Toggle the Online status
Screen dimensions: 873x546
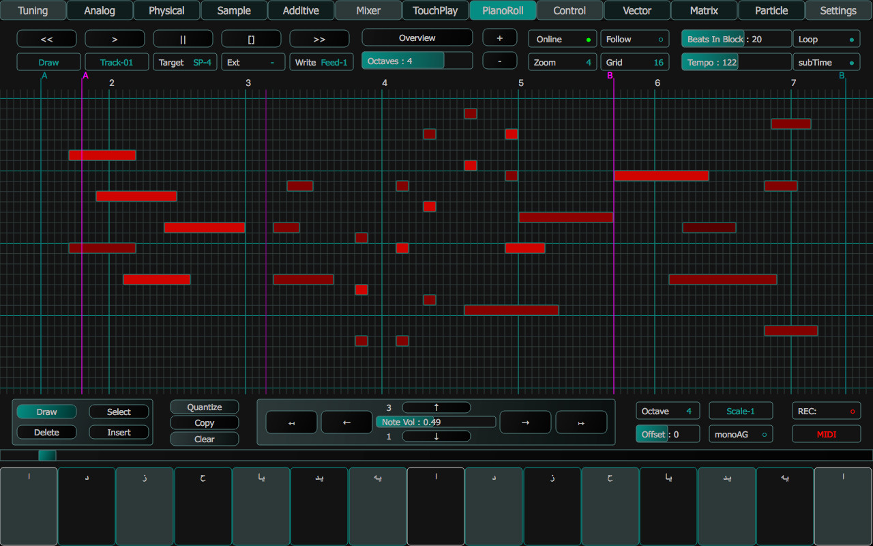coord(562,39)
